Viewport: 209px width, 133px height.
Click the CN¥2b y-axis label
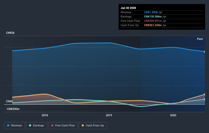[x=10, y=33]
